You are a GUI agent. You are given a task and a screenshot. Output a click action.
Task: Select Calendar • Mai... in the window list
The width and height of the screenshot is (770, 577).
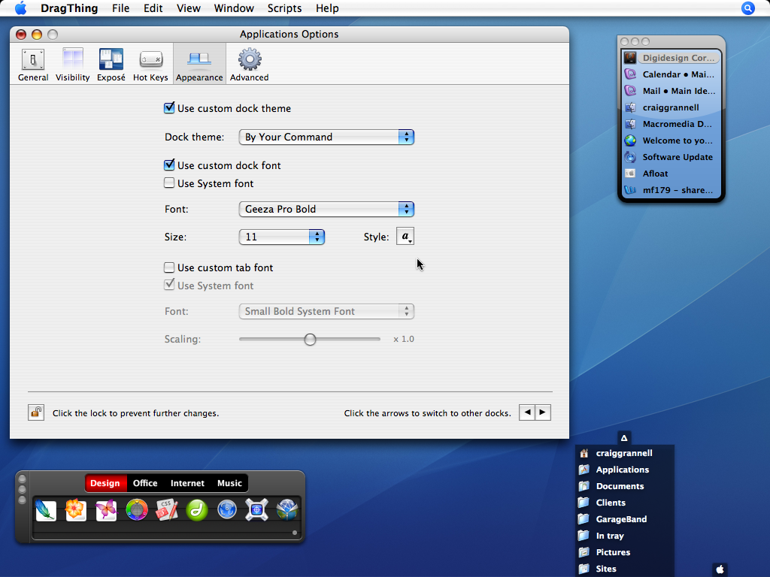click(671, 74)
